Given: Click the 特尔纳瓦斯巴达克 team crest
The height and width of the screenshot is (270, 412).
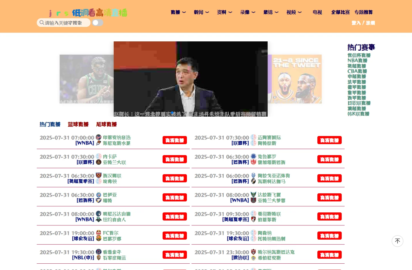Looking at the screenshot, I should tap(253, 252).
